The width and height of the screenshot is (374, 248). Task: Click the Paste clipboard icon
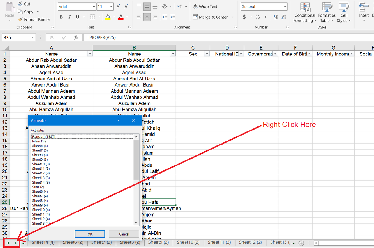coord(10,7)
